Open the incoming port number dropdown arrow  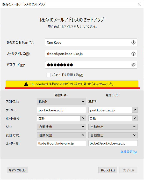83,118
